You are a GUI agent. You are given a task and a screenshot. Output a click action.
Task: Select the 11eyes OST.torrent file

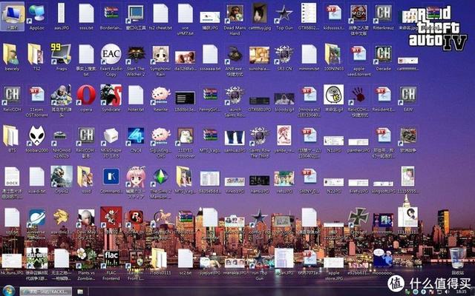36,95
